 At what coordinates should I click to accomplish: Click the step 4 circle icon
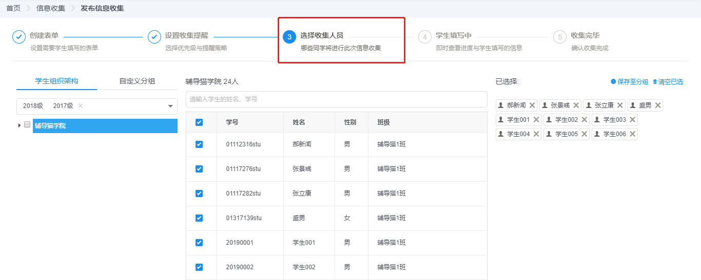click(425, 37)
